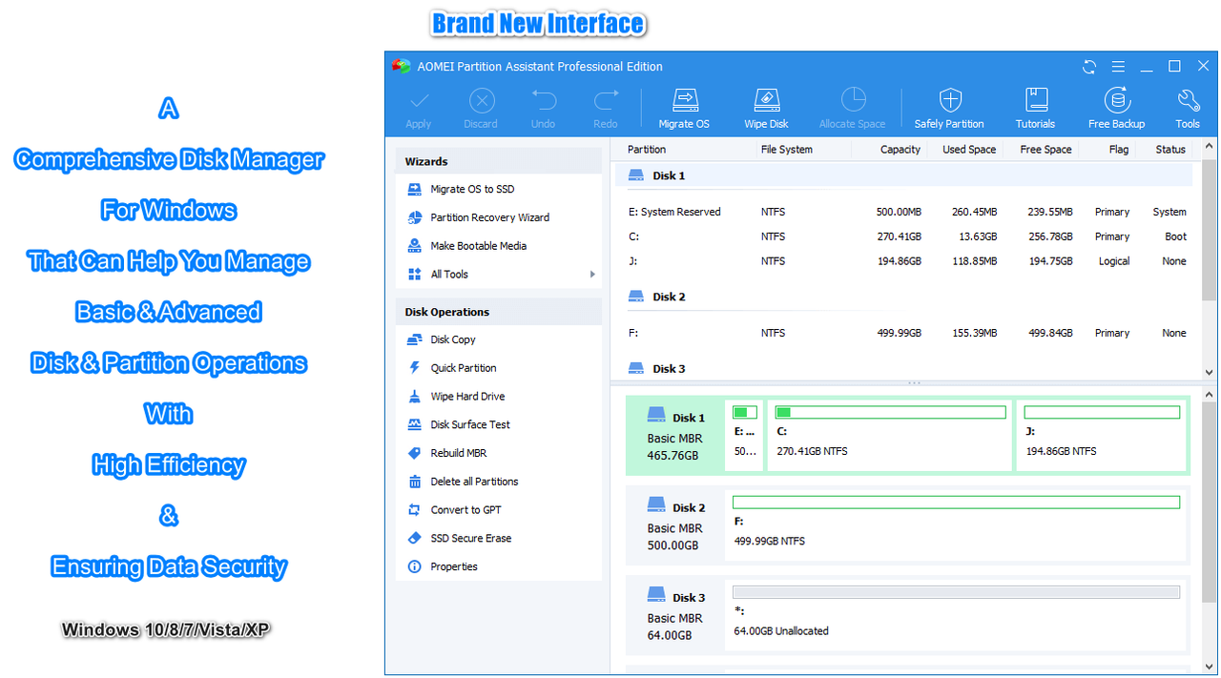Launch Migrate OS to SSD wizard
The width and height of the screenshot is (1221, 678).
(x=473, y=189)
